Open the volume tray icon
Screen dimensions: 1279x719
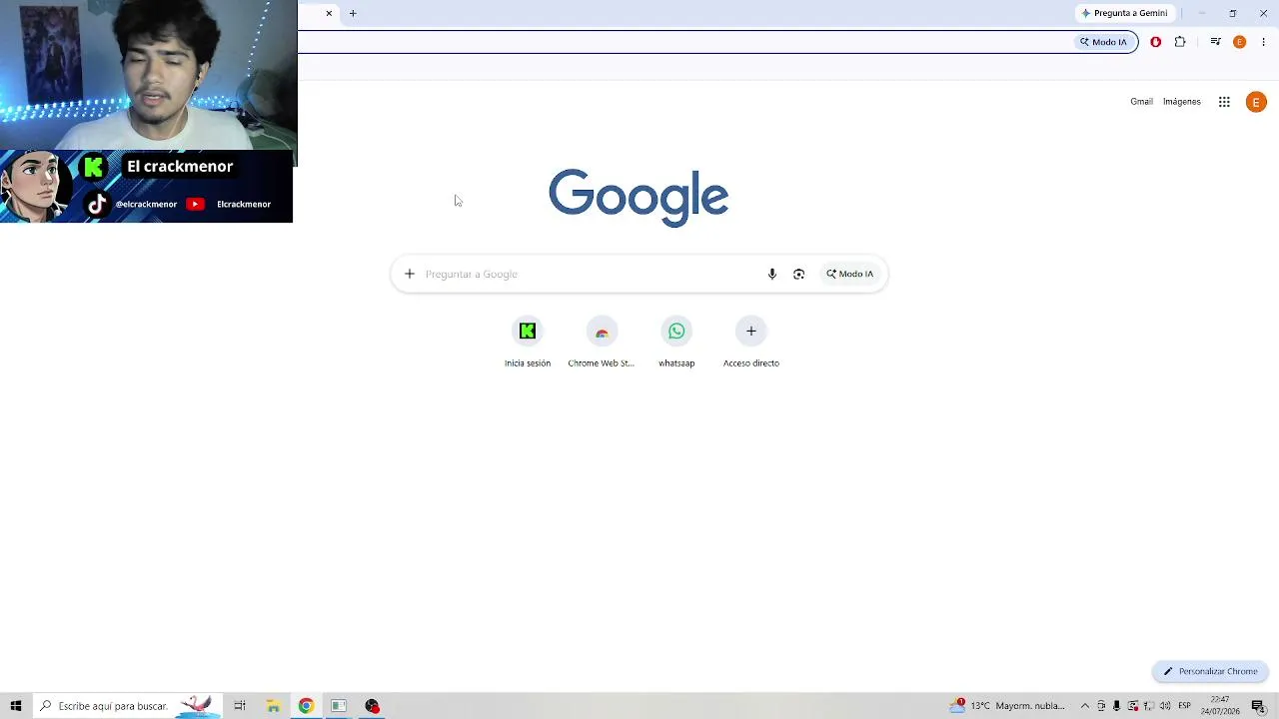(x=1165, y=706)
